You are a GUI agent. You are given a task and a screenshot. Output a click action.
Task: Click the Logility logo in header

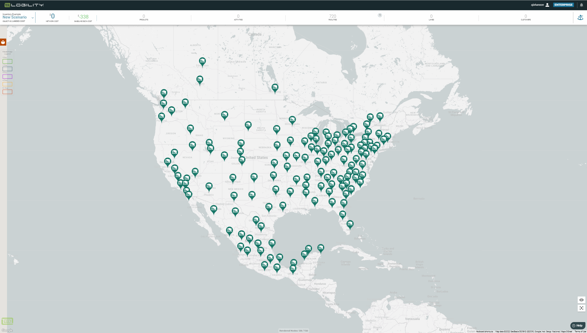pos(24,5)
